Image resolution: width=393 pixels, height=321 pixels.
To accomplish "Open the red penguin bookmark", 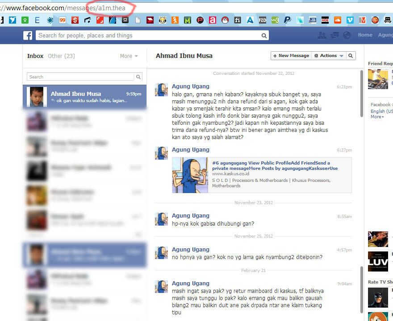I will (225, 20).
